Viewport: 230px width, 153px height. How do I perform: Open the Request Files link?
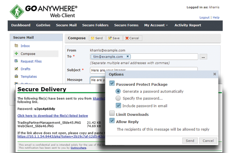[x=31, y=61]
